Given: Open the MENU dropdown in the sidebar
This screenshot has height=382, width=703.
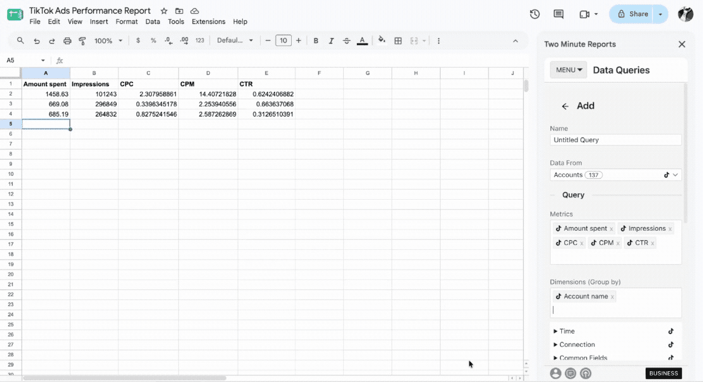Looking at the screenshot, I should [x=568, y=70].
